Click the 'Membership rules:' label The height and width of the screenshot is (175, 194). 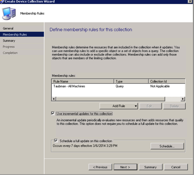click(x=64, y=76)
